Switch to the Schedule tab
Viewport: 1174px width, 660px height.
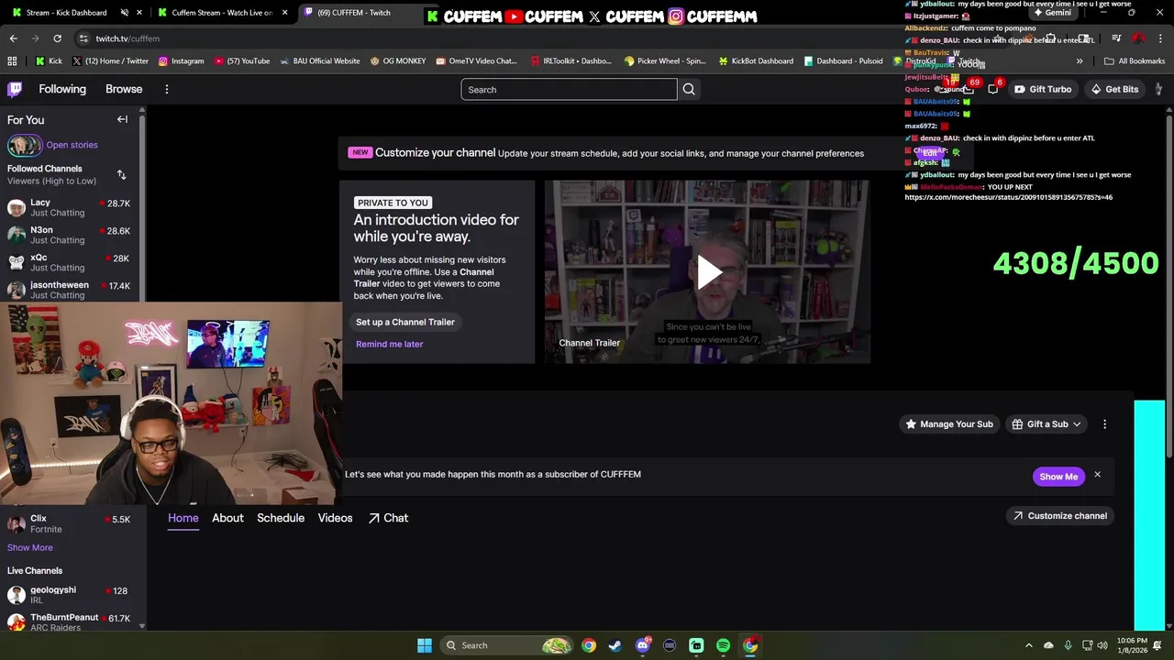pyautogui.click(x=281, y=518)
